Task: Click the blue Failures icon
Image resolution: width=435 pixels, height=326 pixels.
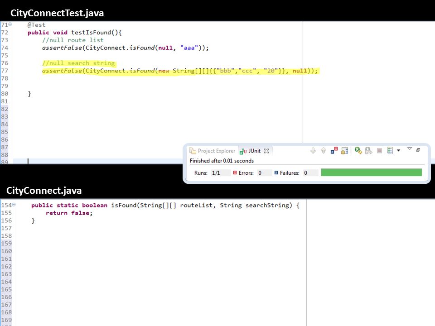Action: [x=276, y=173]
